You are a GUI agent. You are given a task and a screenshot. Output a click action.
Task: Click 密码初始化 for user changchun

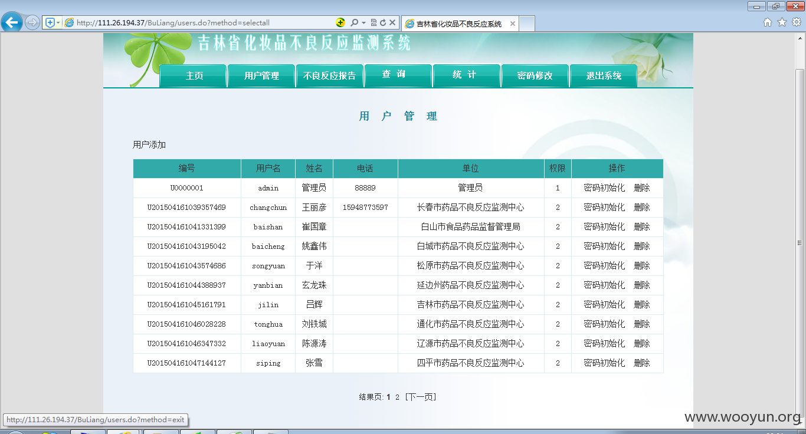(604, 208)
